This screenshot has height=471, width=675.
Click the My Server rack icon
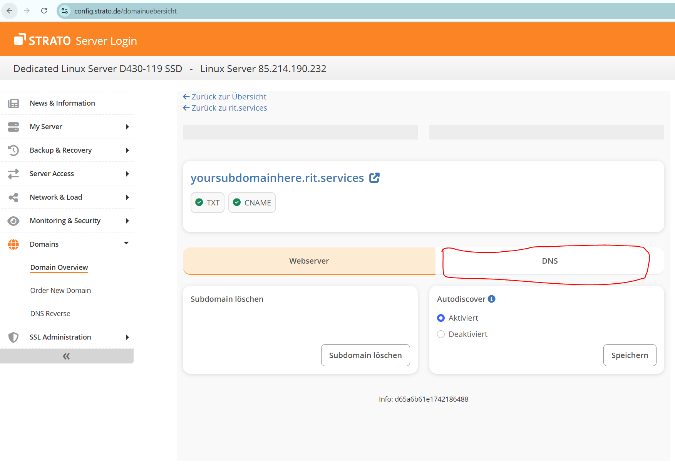click(13, 127)
